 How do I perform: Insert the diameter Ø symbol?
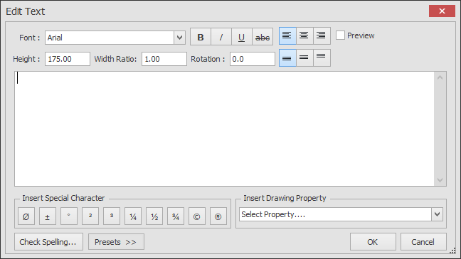pyautogui.click(x=26, y=216)
